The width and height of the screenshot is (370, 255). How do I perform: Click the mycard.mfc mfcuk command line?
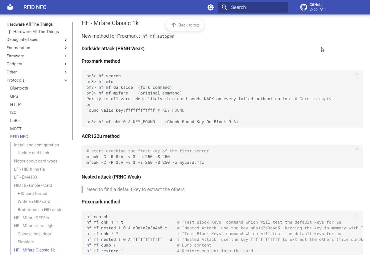click(145, 162)
